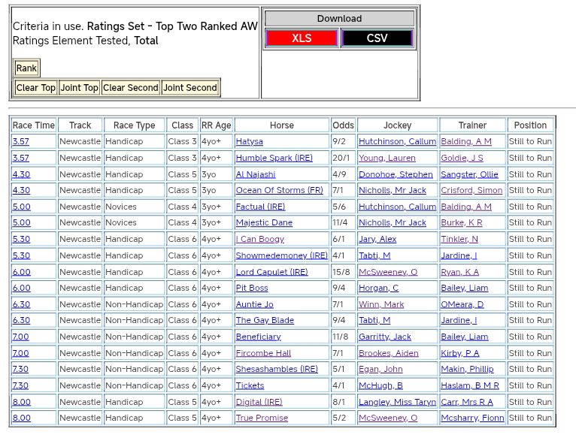Apply the Clear Second filter
576x441 pixels.
click(x=131, y=88)
